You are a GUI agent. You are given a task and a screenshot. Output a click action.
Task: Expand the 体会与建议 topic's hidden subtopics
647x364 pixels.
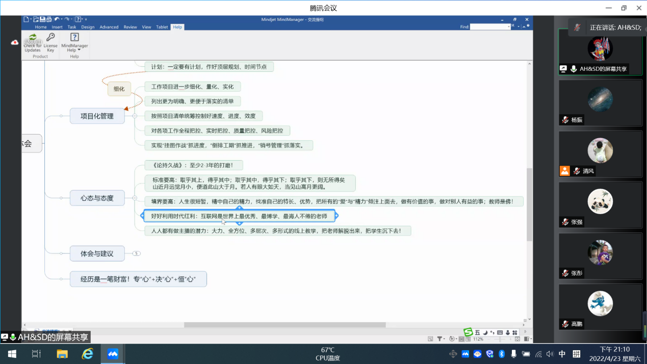135,253
